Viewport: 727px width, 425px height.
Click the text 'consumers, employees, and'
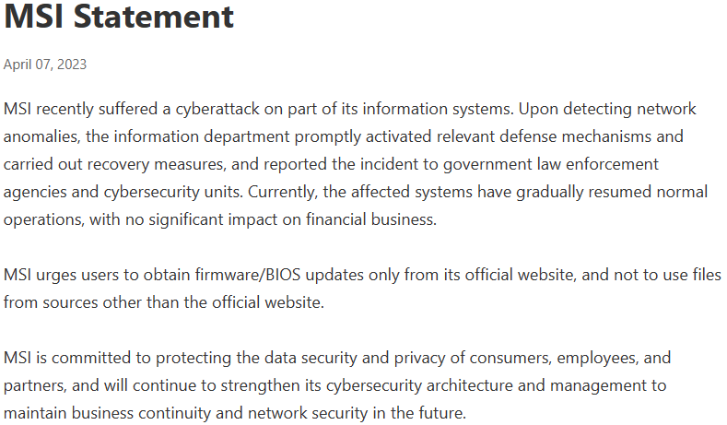point(570,358)
